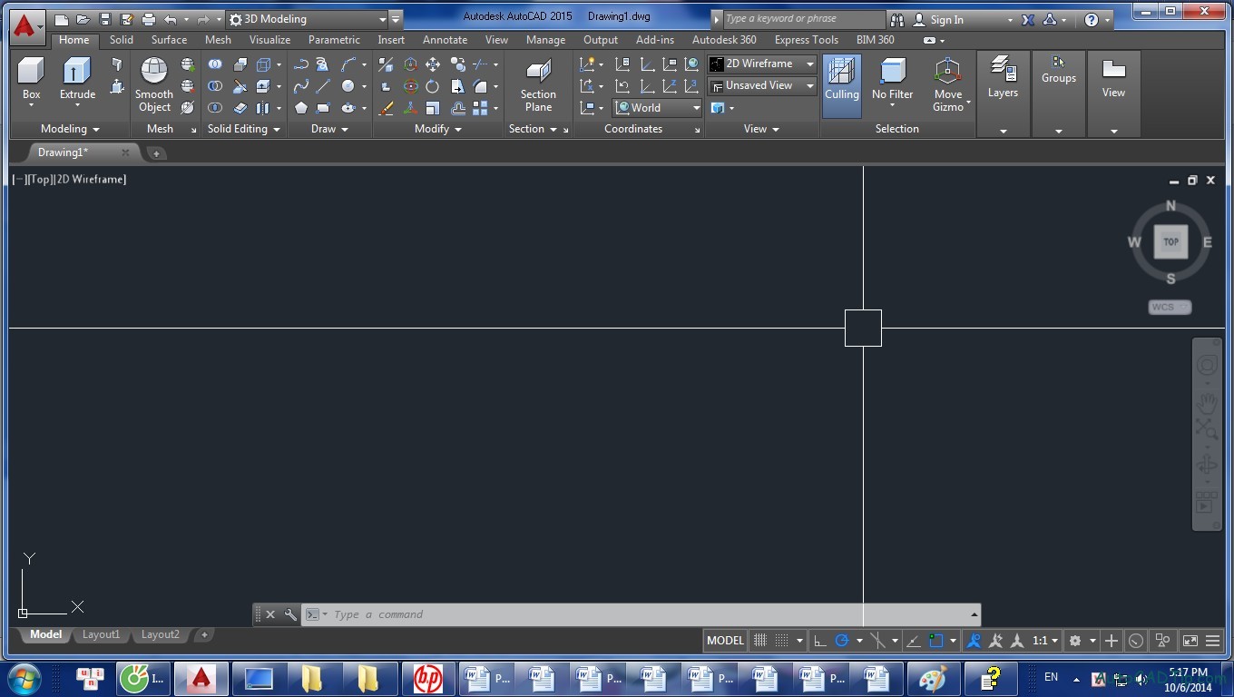Open the Express Tools ribbon tab
The height and width of the screenshot is (697, 1234).
click(807, 40)
